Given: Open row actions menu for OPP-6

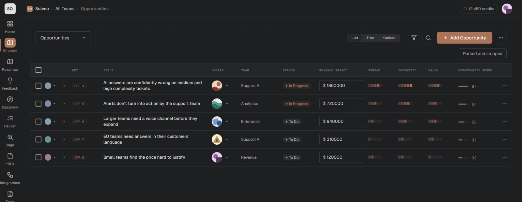Looking at the screenshot, I should [505, 122].
